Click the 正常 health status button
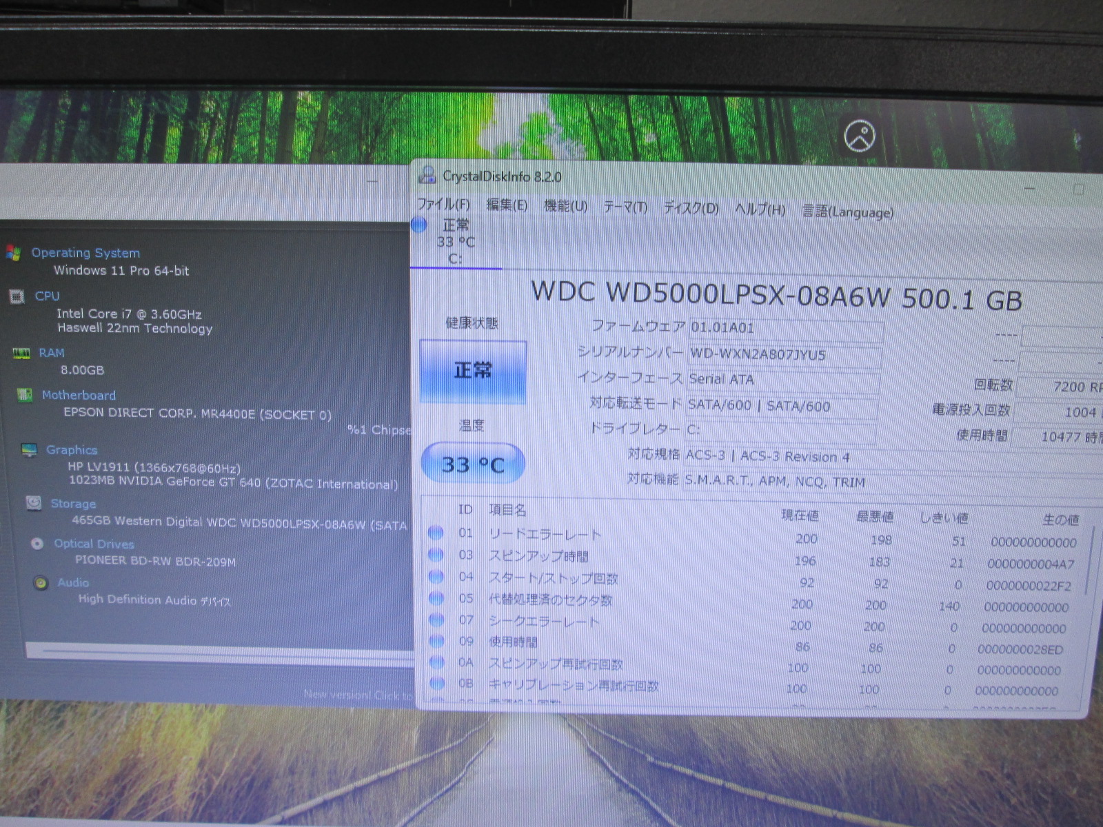 [x=473, y=371]
